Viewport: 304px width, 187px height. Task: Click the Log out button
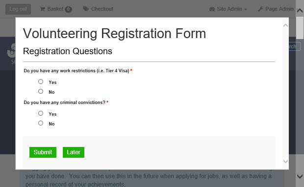click(x=18, y=9)
